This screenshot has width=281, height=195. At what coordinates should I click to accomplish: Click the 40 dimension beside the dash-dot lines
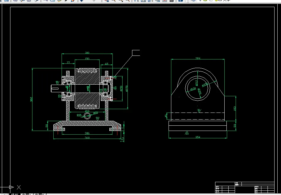pyautogui.click(x=166, y=116)
